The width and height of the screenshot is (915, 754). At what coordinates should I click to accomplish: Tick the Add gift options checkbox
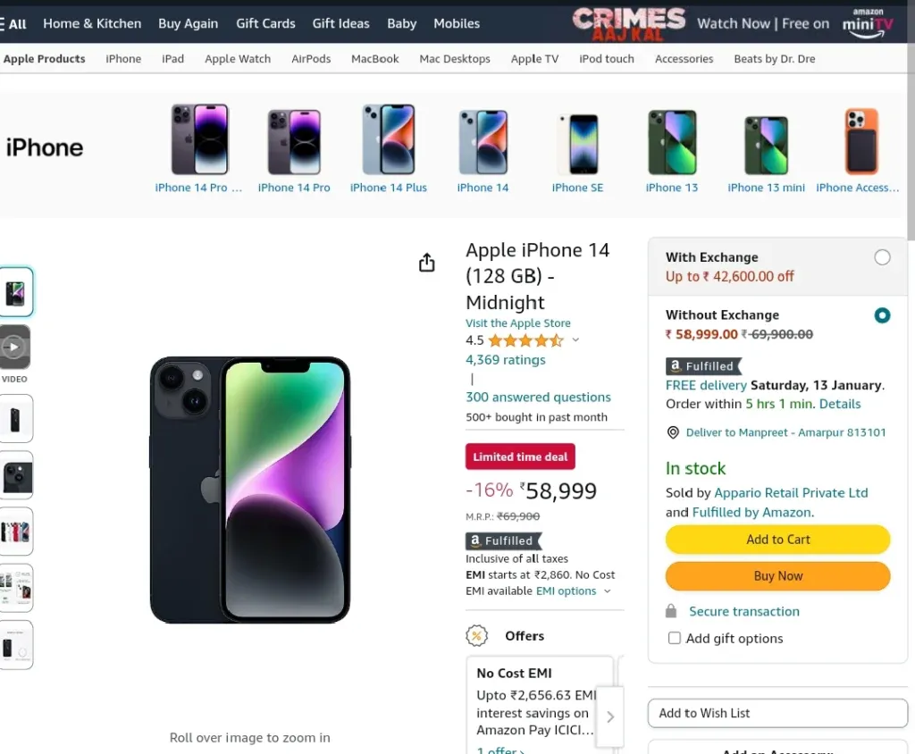[x=674, y=638]
